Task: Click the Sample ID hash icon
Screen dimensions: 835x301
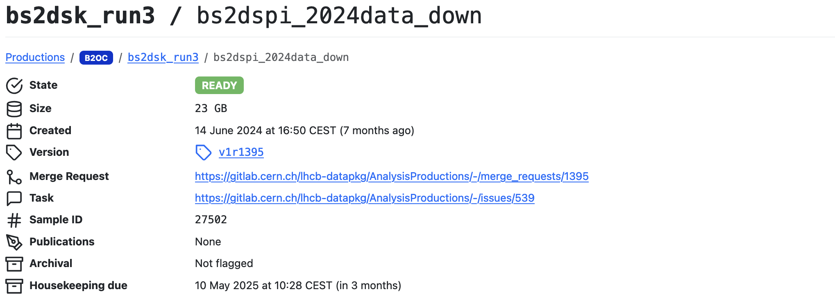Action: click(14, 220)
